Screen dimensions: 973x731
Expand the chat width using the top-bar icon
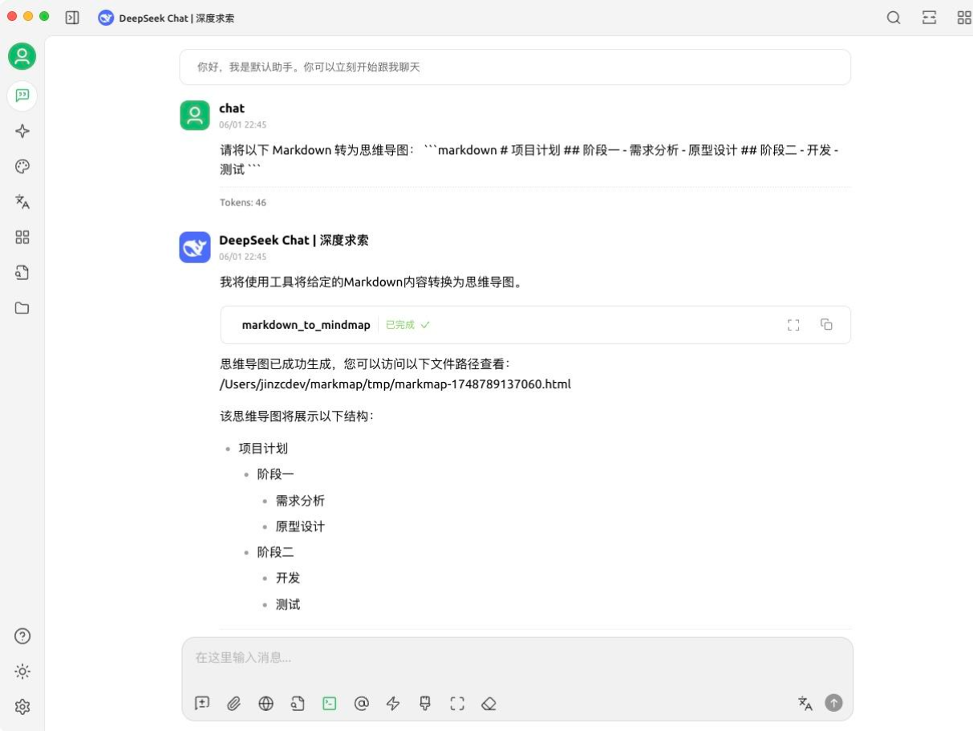929,17
